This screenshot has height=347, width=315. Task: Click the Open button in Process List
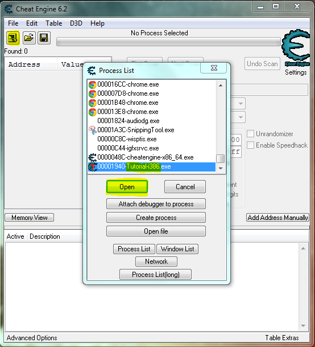tap(127, 187)
